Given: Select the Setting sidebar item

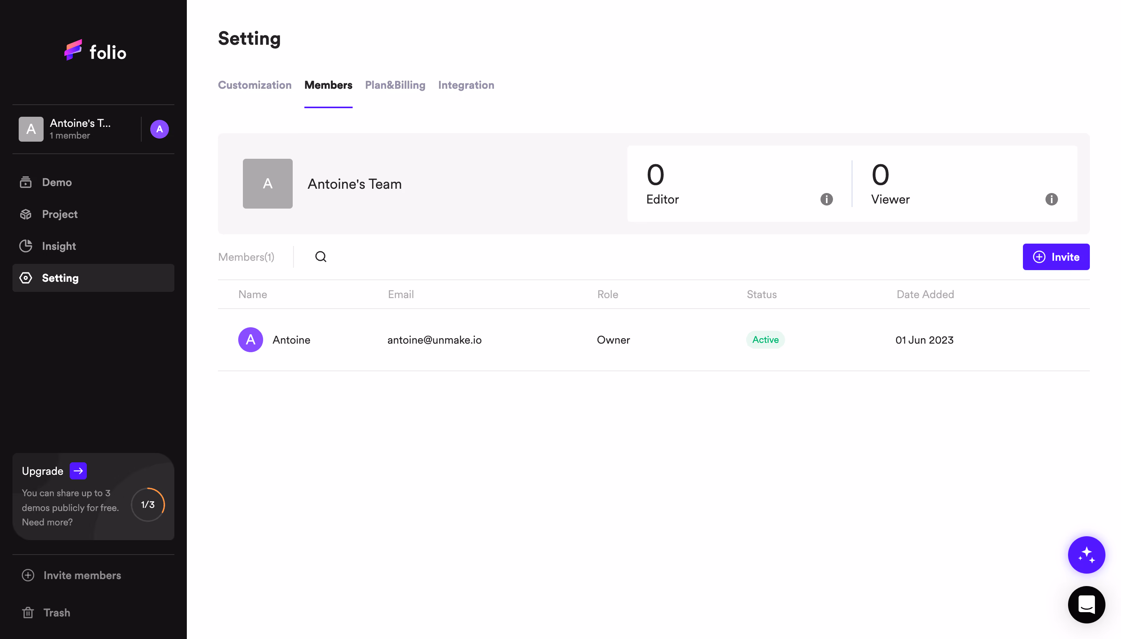Looking at the screenshot, I should click(93, 278).
